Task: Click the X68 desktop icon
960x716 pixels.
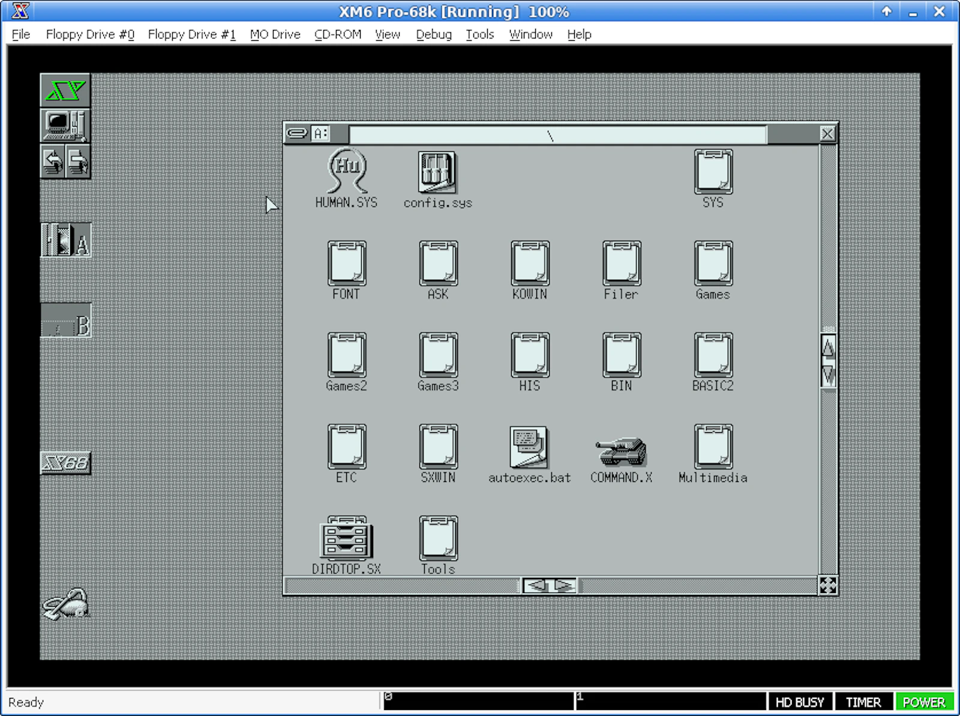Action: tap(65, 463)
